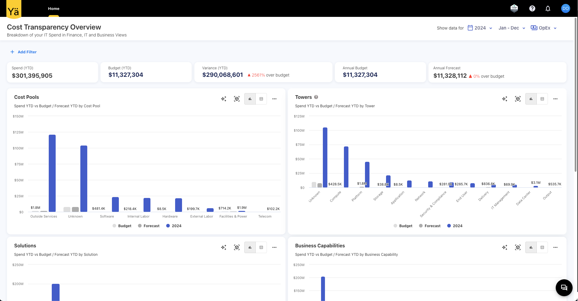Viewport: 578px width, 301px height.
Task: Open the notifications bell
Action: point(548,8)
